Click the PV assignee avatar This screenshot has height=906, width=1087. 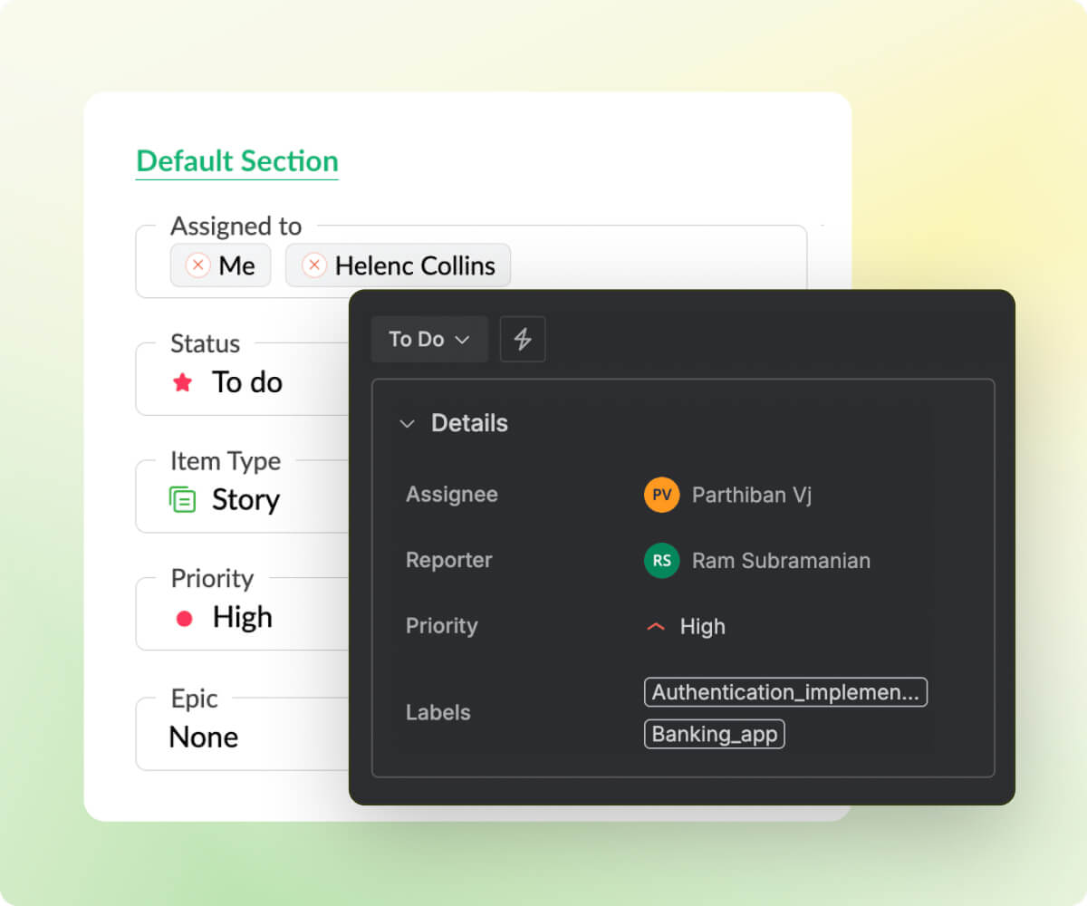point(661,495)
